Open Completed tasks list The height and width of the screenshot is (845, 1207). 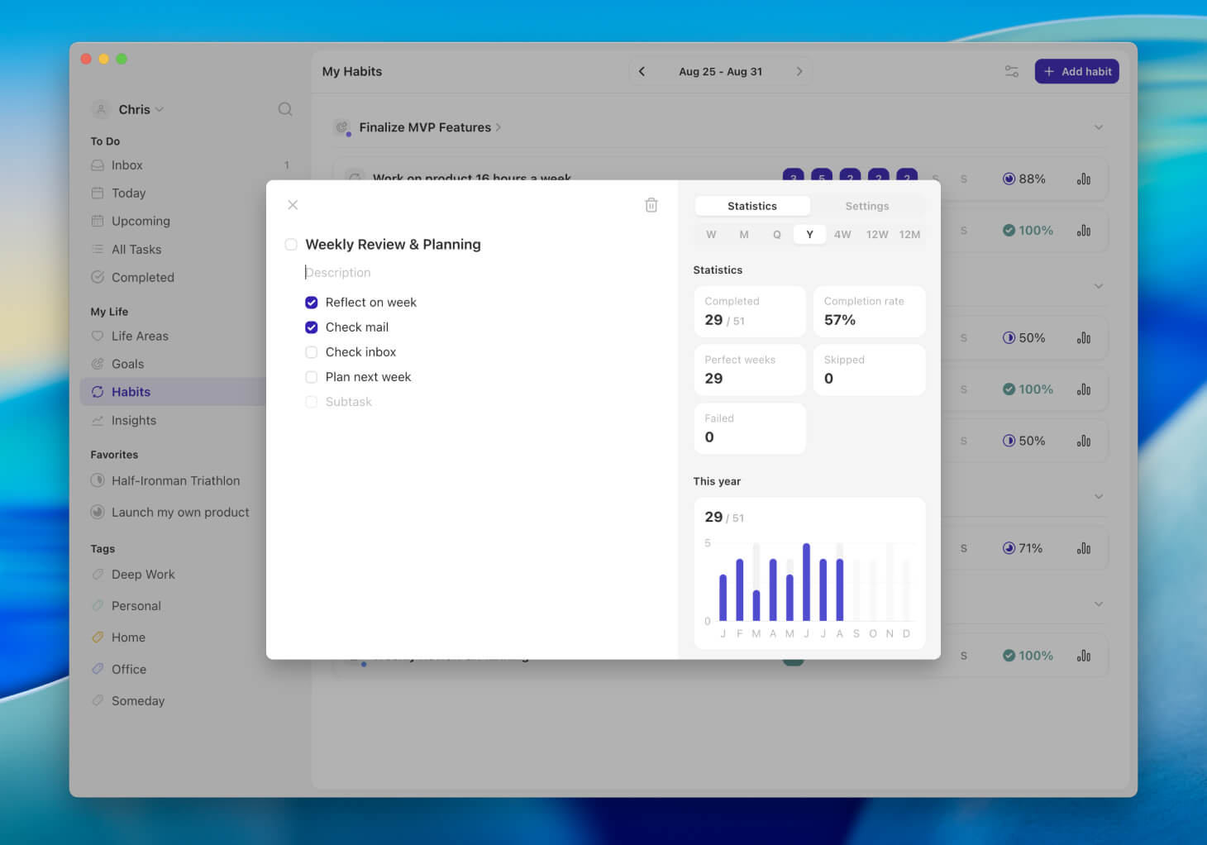pos(188,278)
